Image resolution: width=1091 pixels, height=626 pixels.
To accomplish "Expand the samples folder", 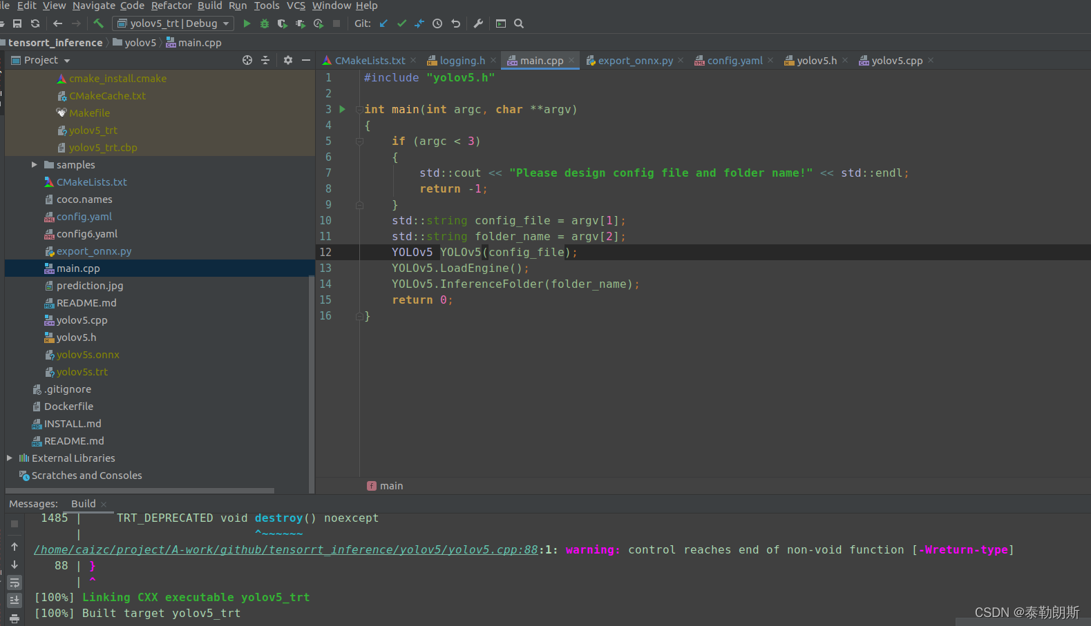I will tap(34, 165).
